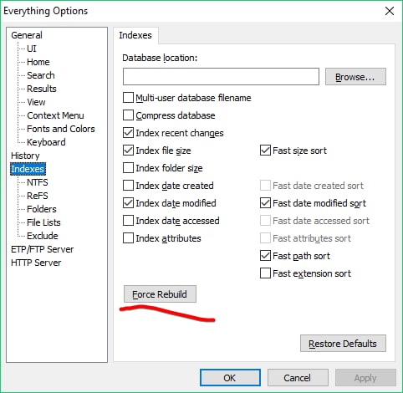
Task: Select General in the options tree
Action: pos(27,35)
